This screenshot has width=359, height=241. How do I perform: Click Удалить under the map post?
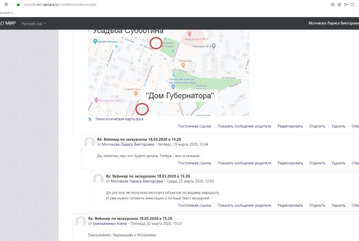click(x=338, y=126)
